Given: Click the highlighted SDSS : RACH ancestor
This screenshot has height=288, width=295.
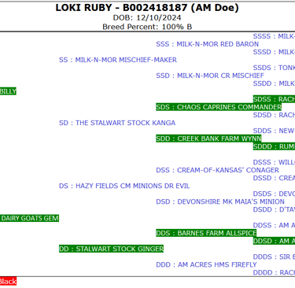Looking at the screenshot, I should (x=274, y=99).
